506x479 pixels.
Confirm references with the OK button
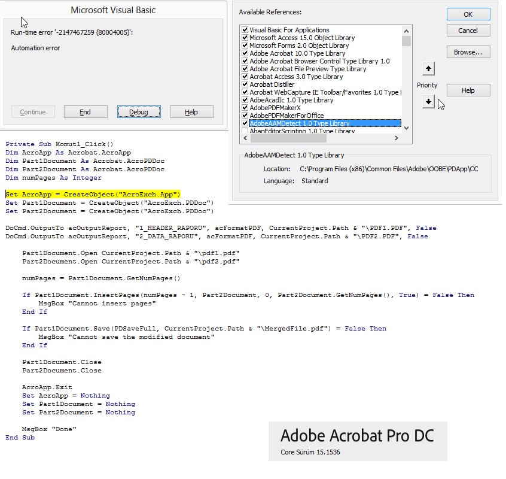tap(468, 14)
